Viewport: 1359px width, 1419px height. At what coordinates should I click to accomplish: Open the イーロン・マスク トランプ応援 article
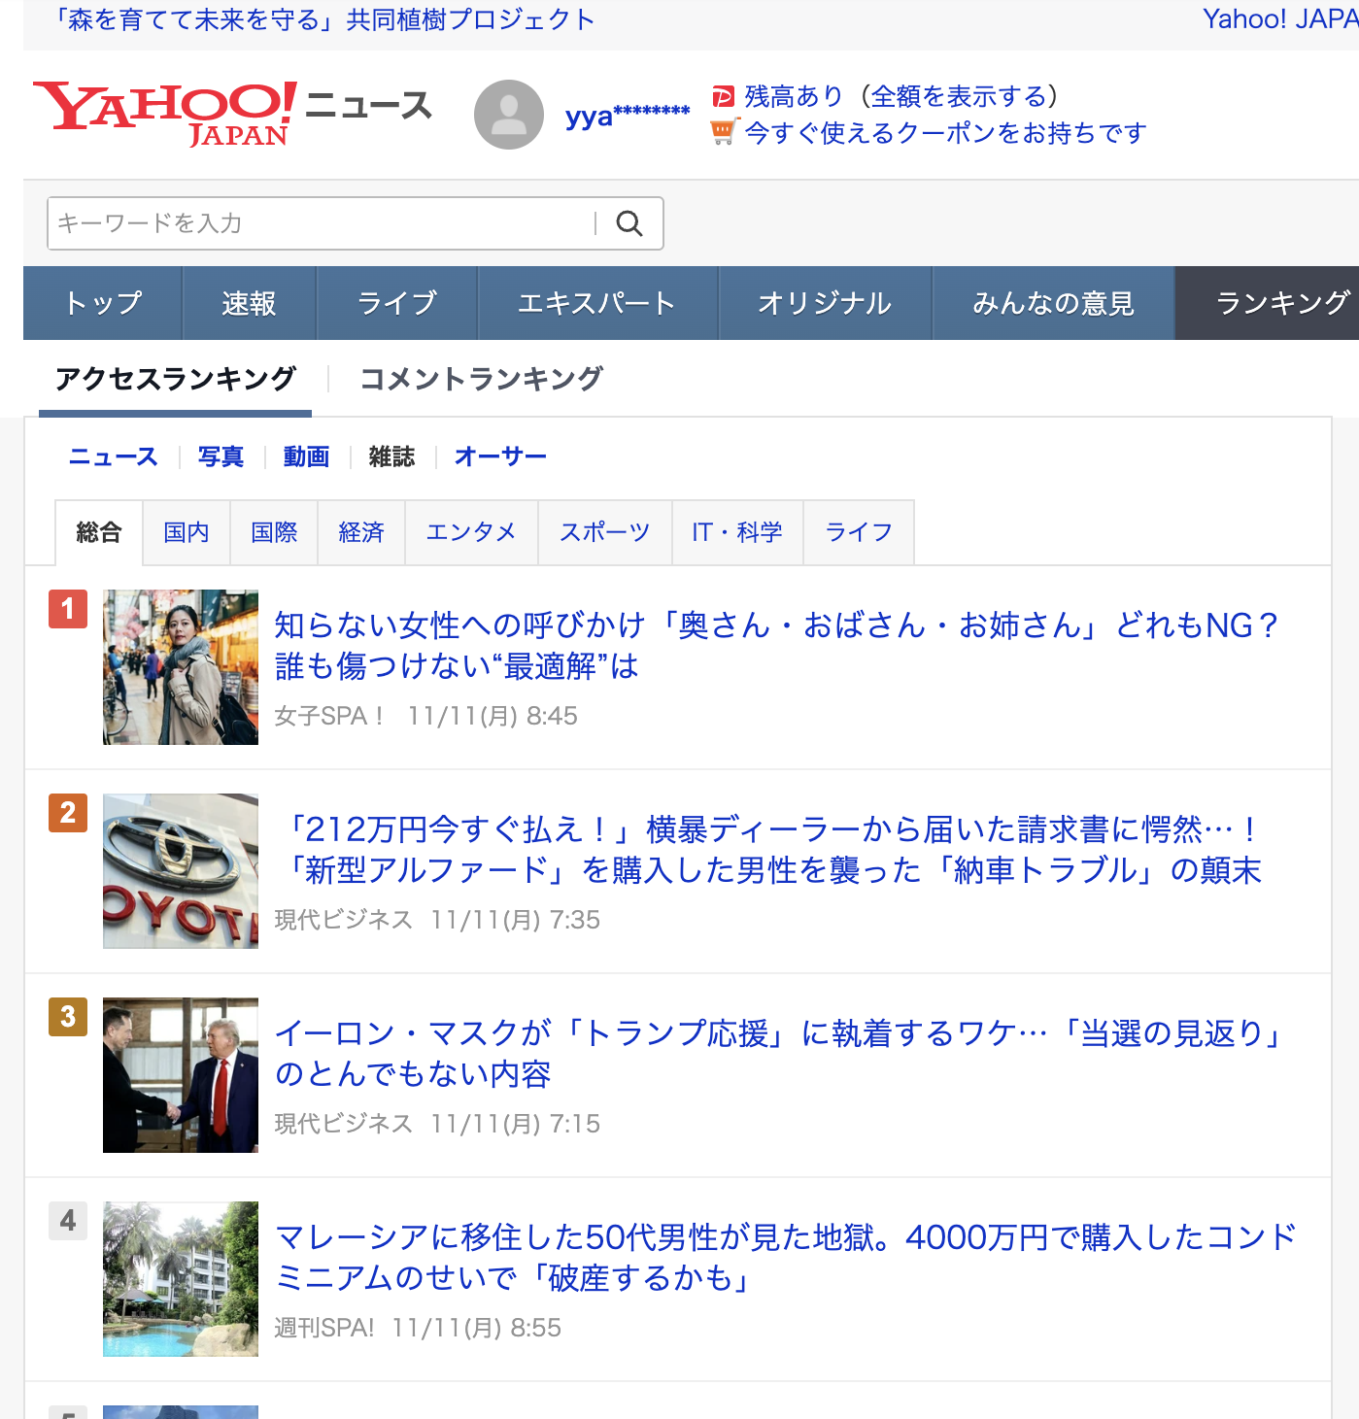pyautogui.click(x=779, y=1053)
